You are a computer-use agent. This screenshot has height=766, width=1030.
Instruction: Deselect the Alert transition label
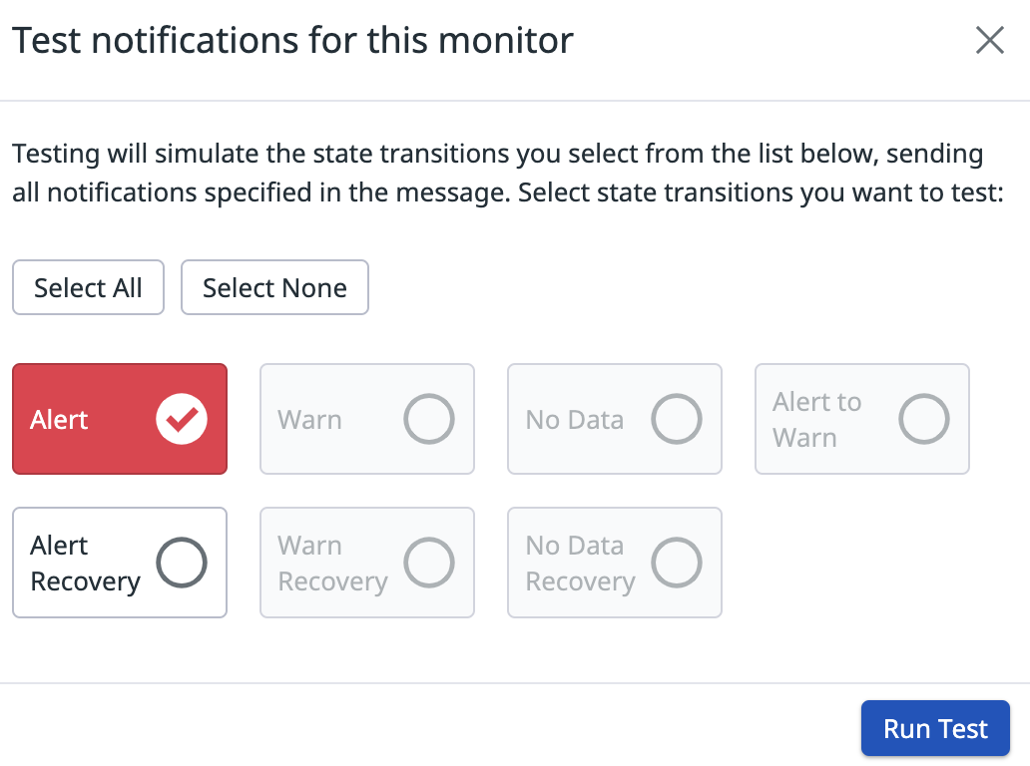click(x=60, y=420)
